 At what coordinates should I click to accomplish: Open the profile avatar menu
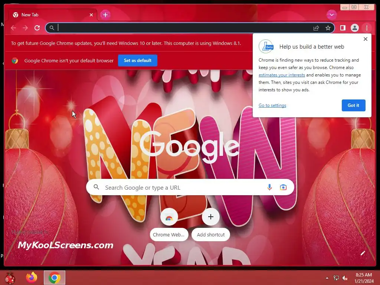pos(354,28)
